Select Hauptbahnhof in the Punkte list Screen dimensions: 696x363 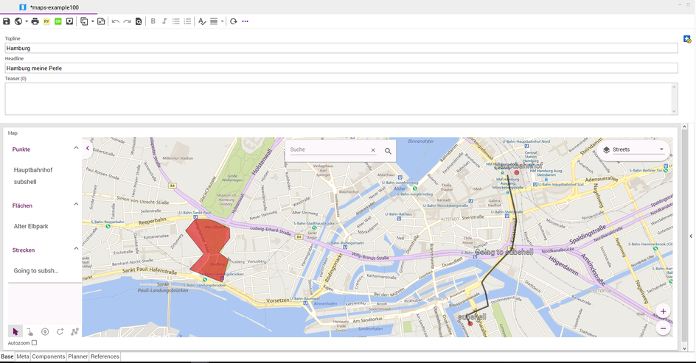33,170
